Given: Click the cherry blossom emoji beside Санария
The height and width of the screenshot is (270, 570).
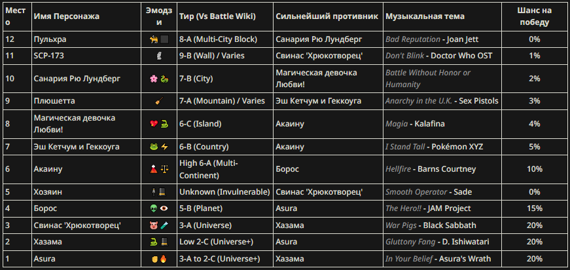Looking at the screenshot, I should 154,79.
